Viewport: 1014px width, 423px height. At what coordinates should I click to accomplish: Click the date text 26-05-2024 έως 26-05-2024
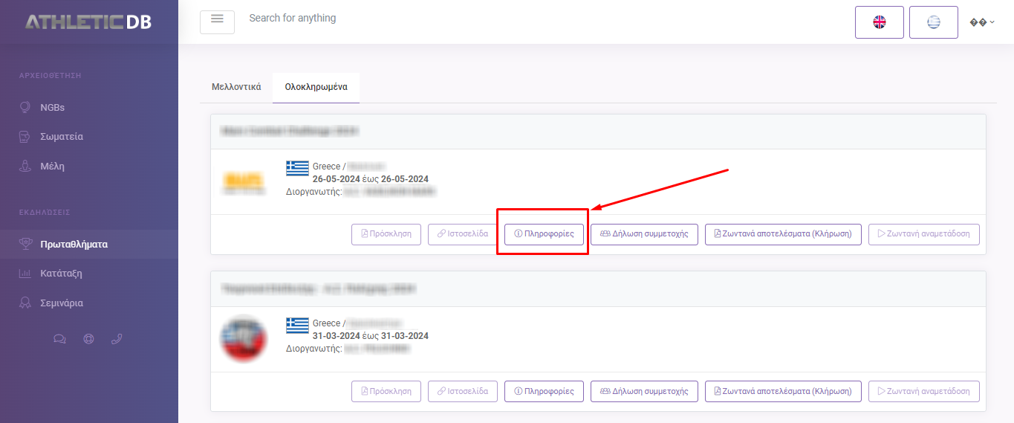click(370, 179)
